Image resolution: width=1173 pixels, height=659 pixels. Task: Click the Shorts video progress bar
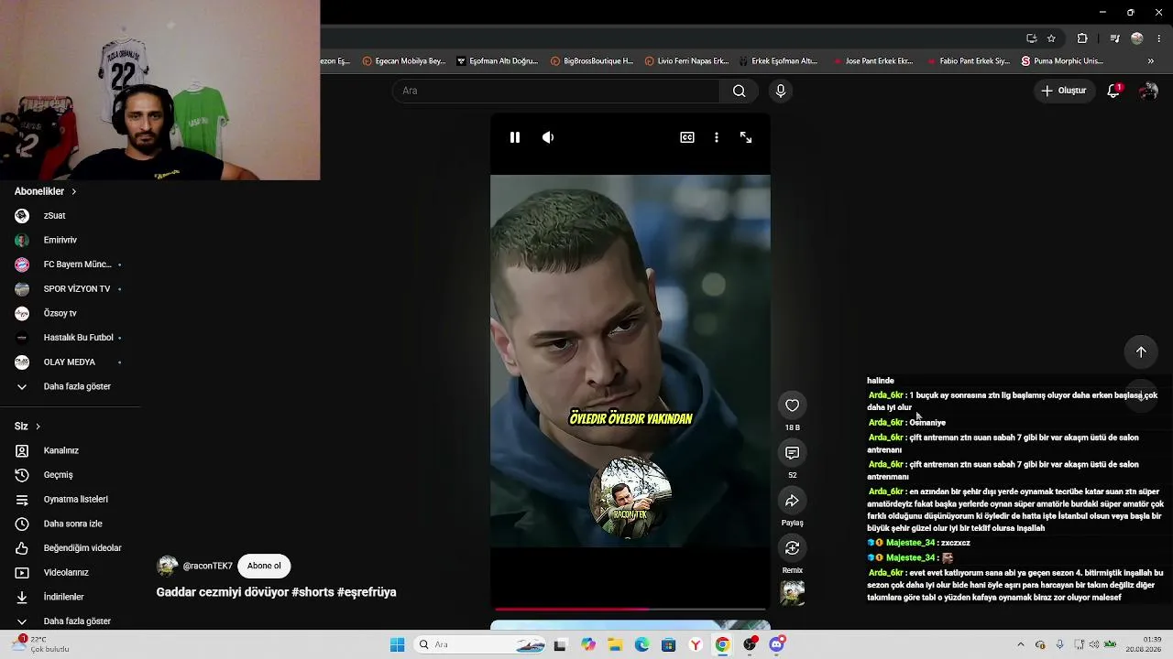(630, 609)
